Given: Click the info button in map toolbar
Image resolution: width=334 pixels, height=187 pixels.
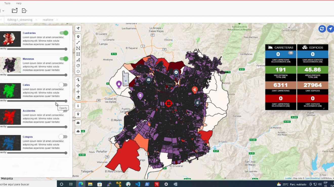Looking at the screenshot, I should (78, 106).
